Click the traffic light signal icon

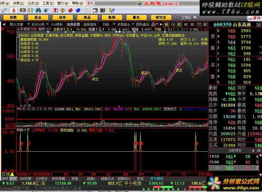click(23, 10)
